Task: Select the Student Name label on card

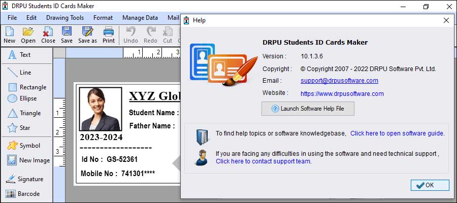Action: coord(153,113)
